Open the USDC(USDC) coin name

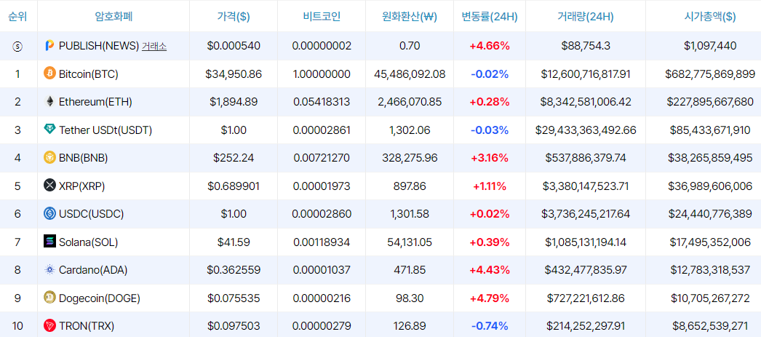coord(91,214)
